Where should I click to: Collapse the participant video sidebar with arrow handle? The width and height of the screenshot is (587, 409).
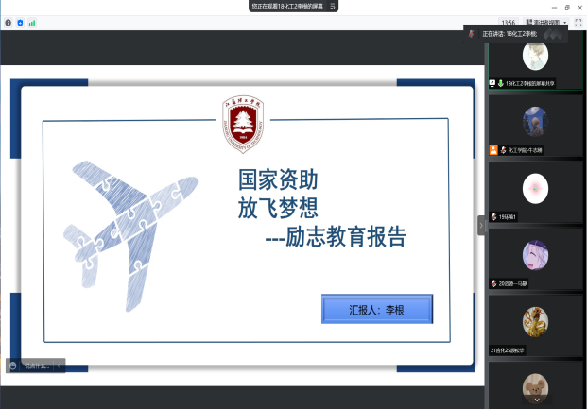click(x=481, y=224)
